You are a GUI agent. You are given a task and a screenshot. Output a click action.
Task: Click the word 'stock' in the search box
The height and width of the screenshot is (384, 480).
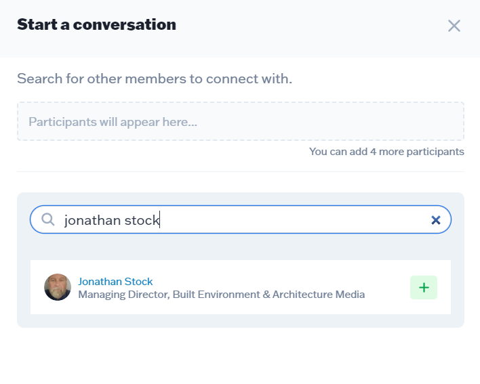[141, 220]
